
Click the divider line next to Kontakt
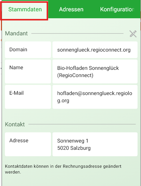(x=82, y=124)
